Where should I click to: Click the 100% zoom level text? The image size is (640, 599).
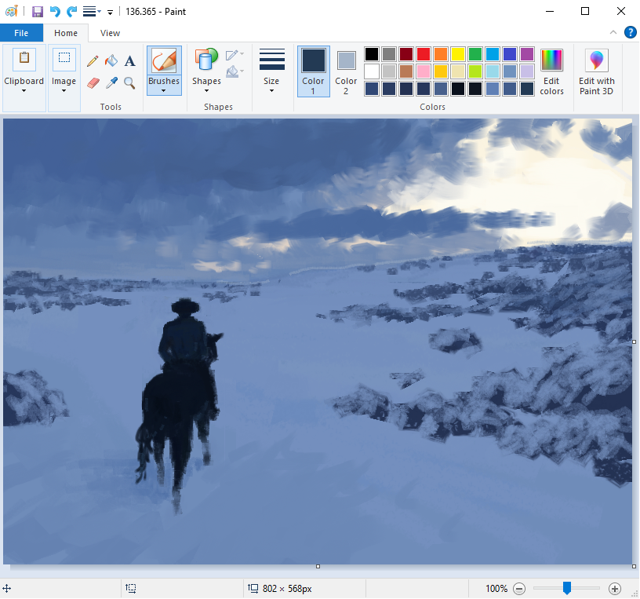(x=496, y=589)
